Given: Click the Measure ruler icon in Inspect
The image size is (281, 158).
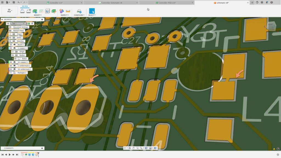Looking at the screenshot, I should click(x=68, y=11).
